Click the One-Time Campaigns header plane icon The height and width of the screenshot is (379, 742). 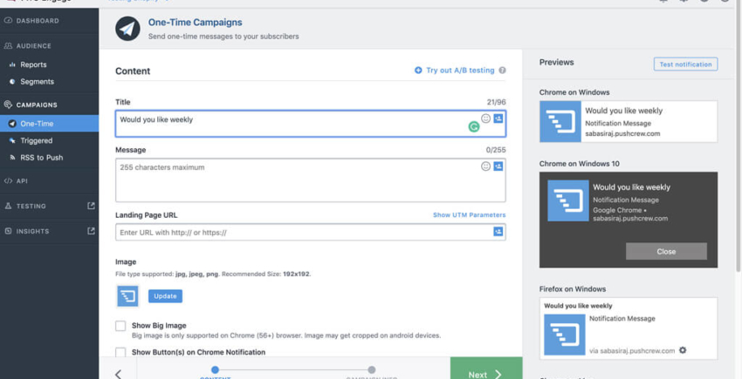coord(127,29)
